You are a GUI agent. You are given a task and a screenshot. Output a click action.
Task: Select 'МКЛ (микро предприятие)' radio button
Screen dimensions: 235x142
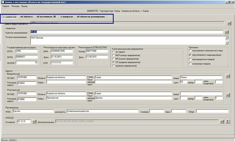tap(113, 55)
